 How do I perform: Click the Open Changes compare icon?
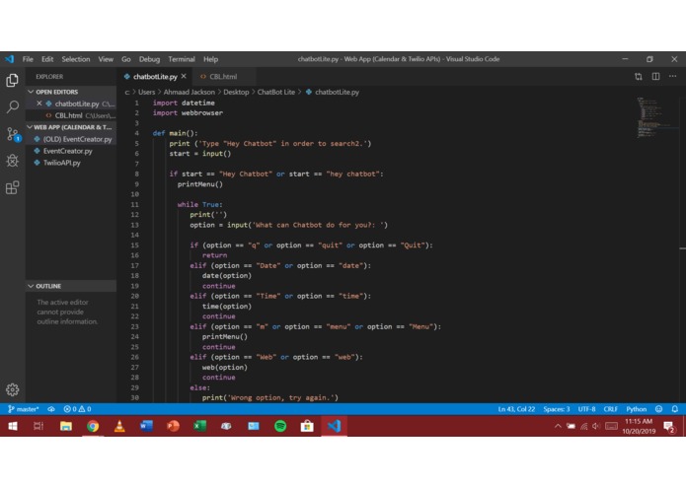639,77
